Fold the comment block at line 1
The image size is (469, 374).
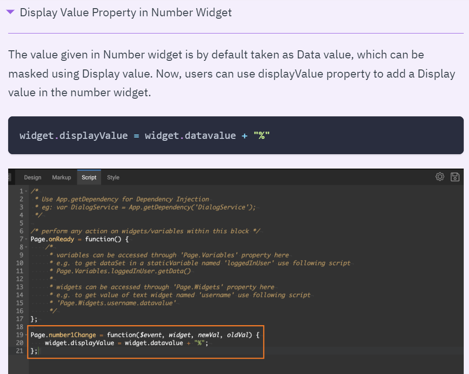pyautogui.click(x=26, y=191)
